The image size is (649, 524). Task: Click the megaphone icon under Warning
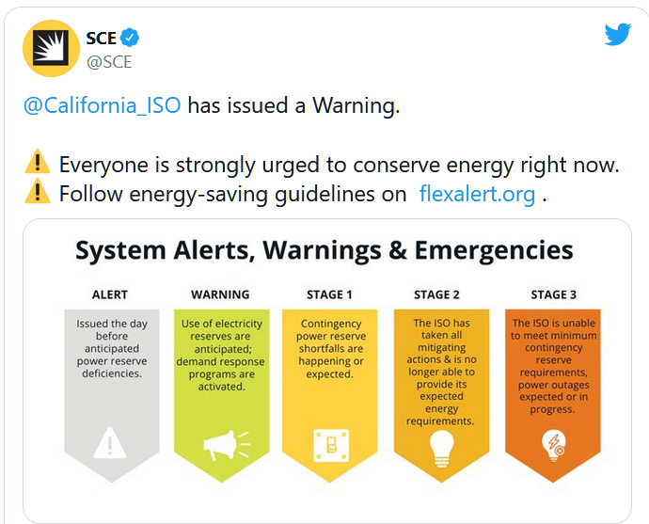click(x=220, y=444)
